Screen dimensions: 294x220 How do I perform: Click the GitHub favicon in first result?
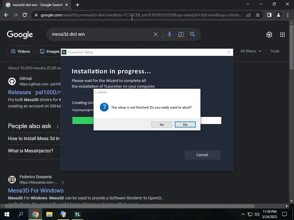tap(12, 81)
